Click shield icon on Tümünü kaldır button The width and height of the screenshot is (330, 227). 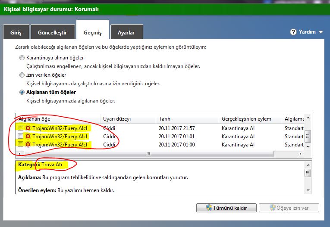209,208
